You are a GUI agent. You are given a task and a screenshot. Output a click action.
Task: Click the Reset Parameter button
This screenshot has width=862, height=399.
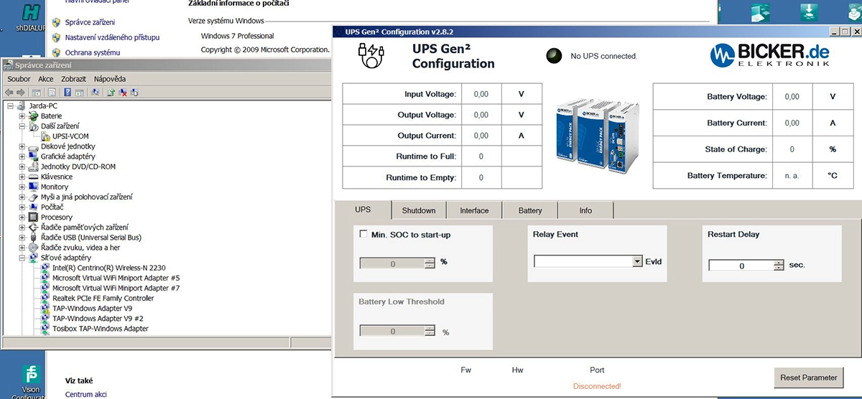809,377
